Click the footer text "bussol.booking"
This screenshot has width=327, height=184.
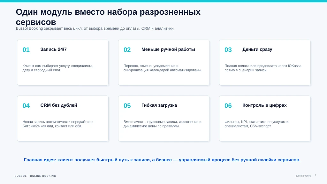pos(303,176)
